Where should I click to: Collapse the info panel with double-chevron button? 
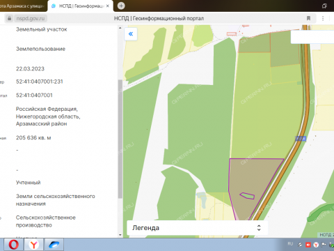(131, 34)
